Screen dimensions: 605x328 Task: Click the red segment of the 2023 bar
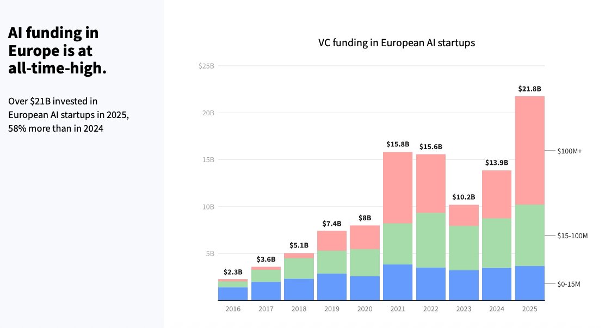pos(464,215)
